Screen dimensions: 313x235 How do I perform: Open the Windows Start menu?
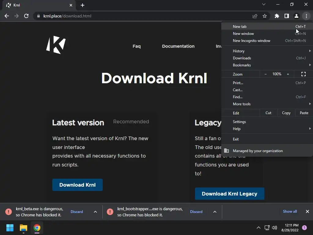[x=10, y=228]
